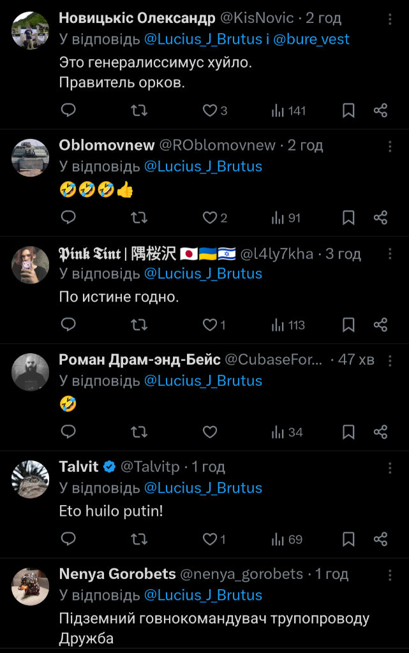Open more options for Oblomovnew's tweet
Viewport: 409px width, 653px height.
pyautogui.click(x=390, y=147)
